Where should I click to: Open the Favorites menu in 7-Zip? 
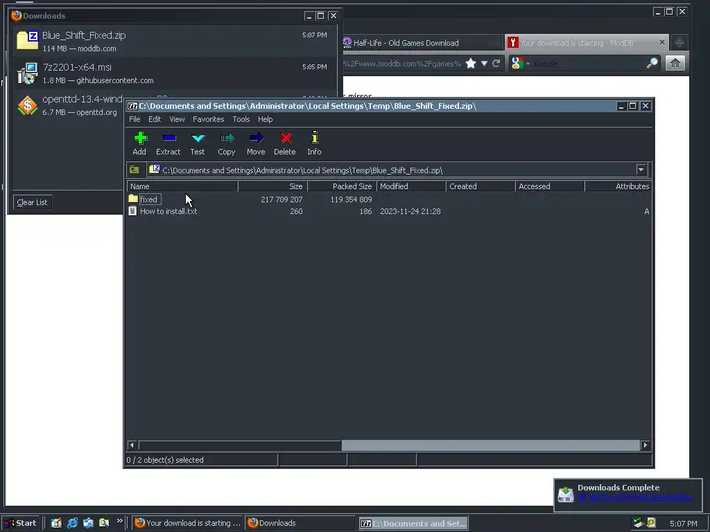click(208, 119)
